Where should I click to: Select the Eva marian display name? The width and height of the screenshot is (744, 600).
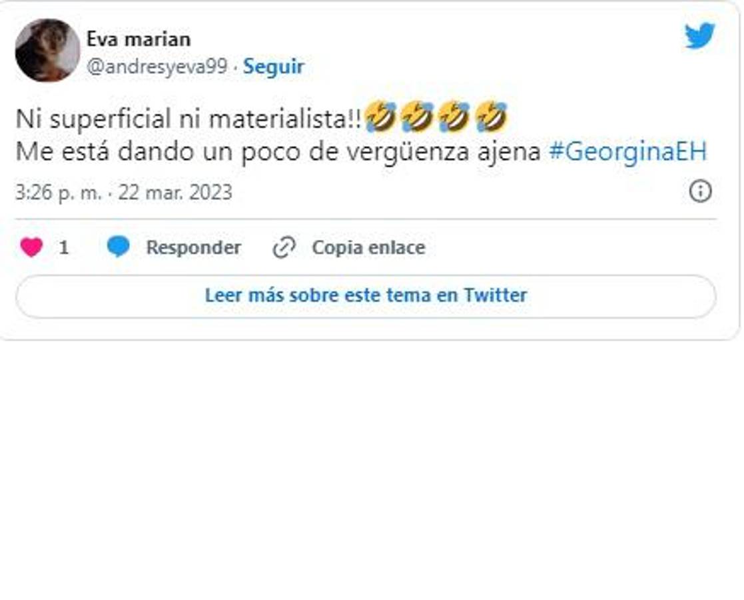[x=137, y=39]
